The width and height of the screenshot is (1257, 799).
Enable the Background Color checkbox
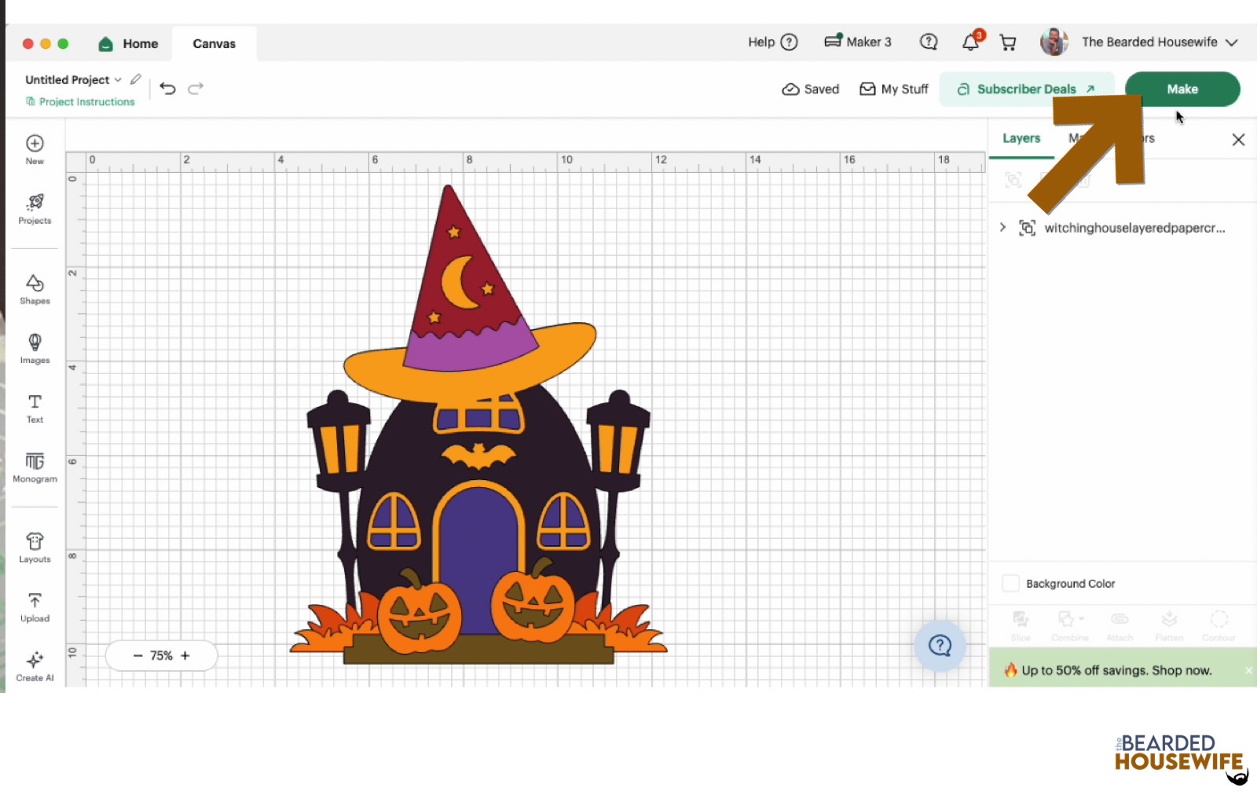(x=1011, y=584)
